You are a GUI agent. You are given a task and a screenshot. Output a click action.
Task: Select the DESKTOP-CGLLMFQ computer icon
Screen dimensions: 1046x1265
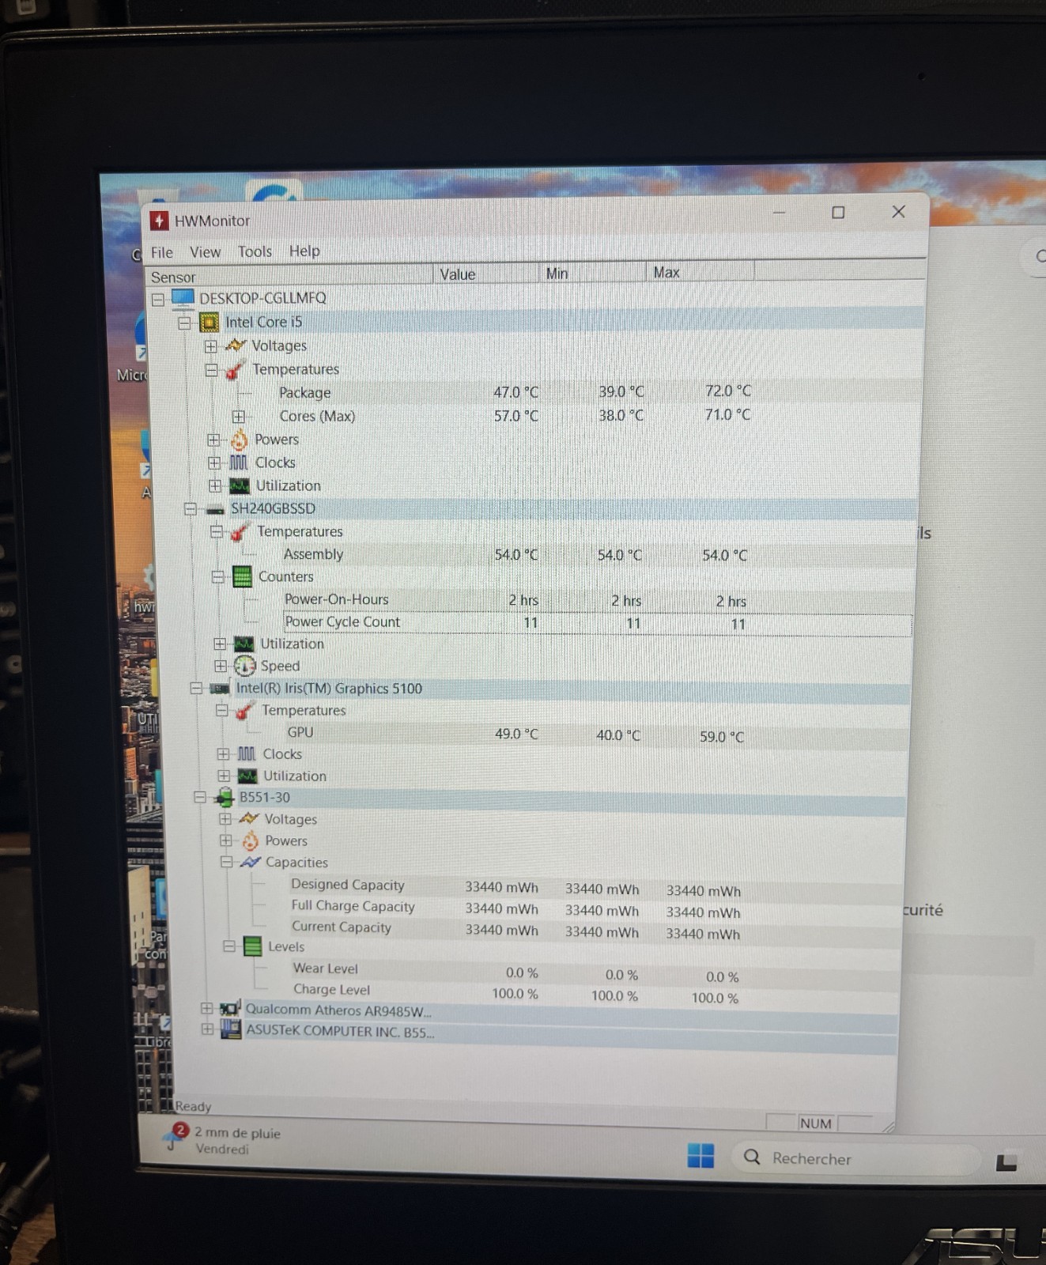click(183, 298)
